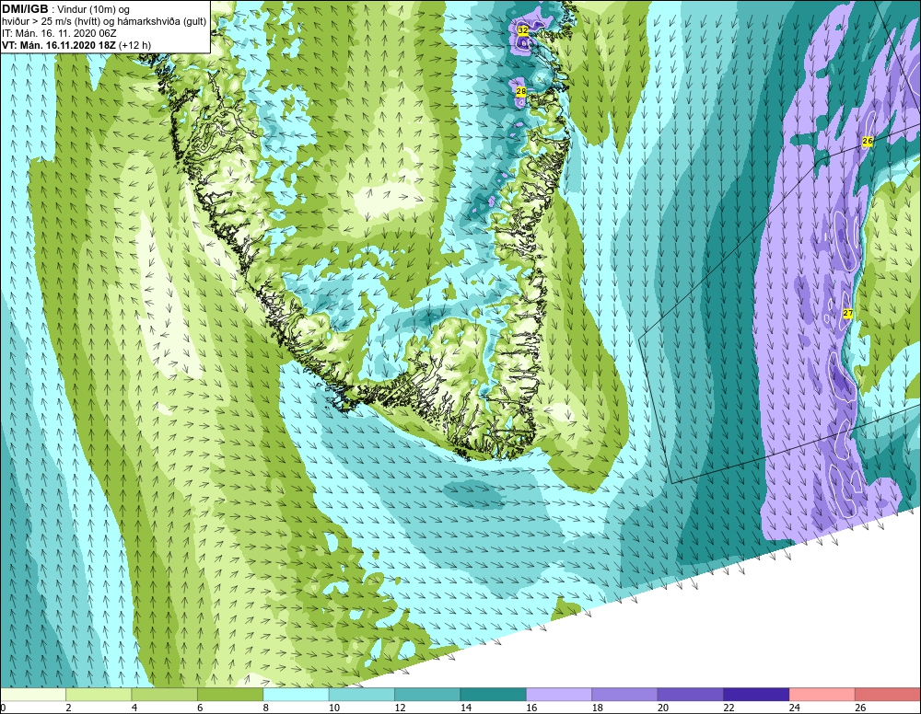Click the yellow gust label 32
This screenshot has height=714, width=921.
pos(523,29)
